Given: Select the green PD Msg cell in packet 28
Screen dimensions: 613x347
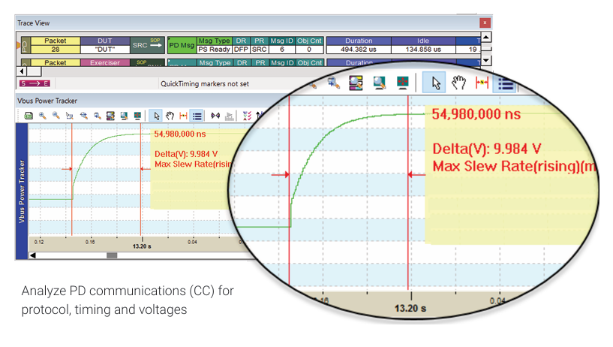Looking at the screenshot, I should [x=181, y=45].
